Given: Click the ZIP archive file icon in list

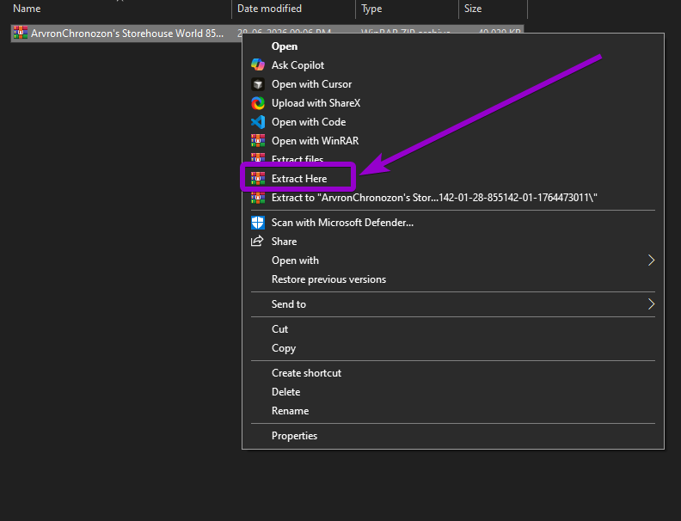Looking at the screenshot, I should pyautogui.click(x=21, y=33).
